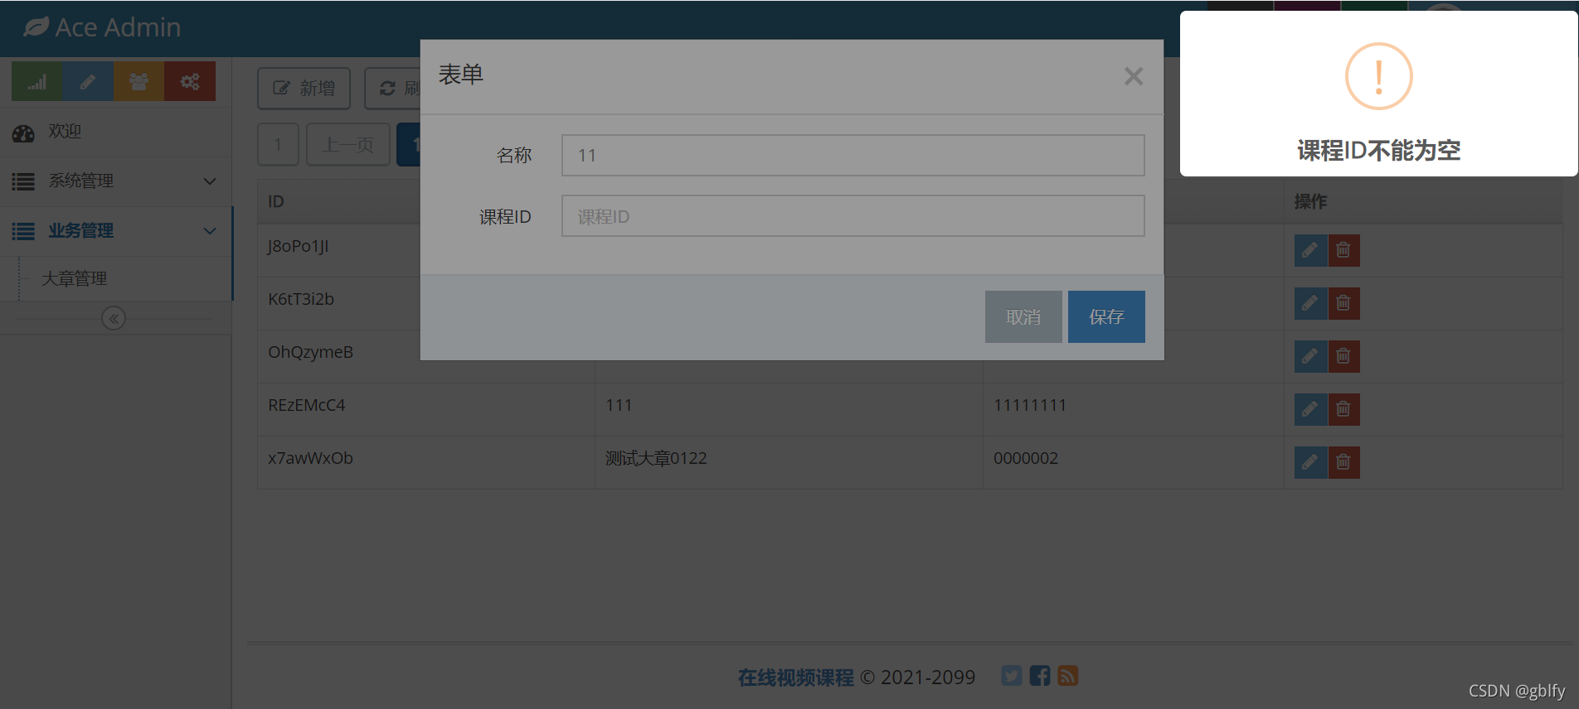
Task: Delete the K6tT3i2b row
Action: [1343, 303]
